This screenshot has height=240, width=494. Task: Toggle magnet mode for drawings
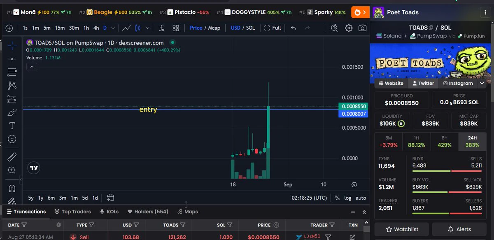12,189
